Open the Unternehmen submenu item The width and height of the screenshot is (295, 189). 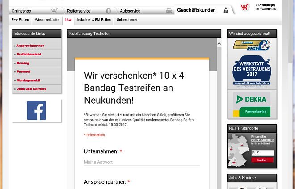tap(126, 20)
